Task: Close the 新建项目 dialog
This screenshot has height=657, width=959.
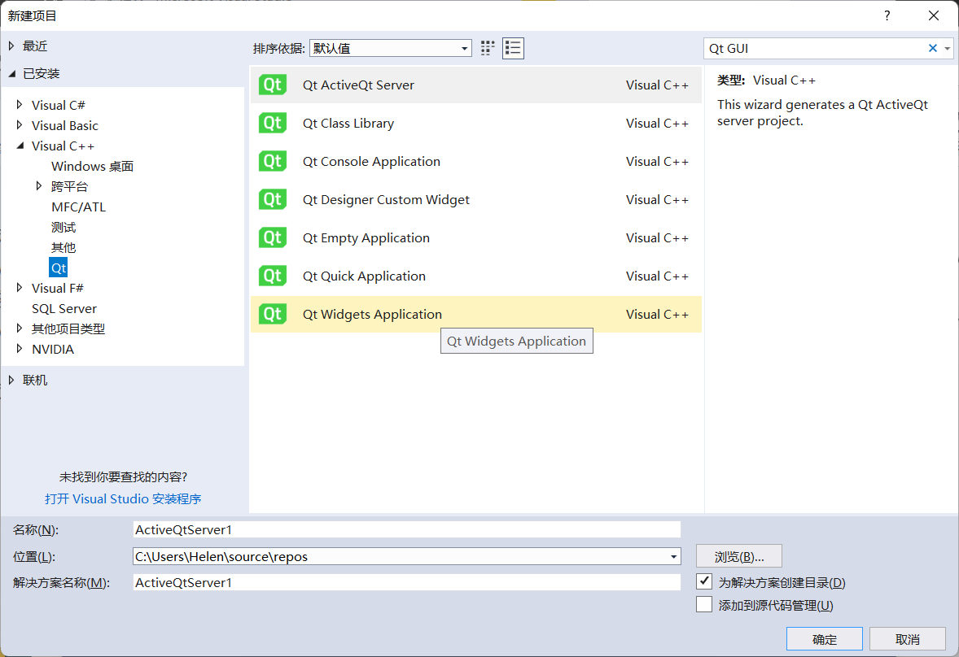Action: tap(933, 16)
